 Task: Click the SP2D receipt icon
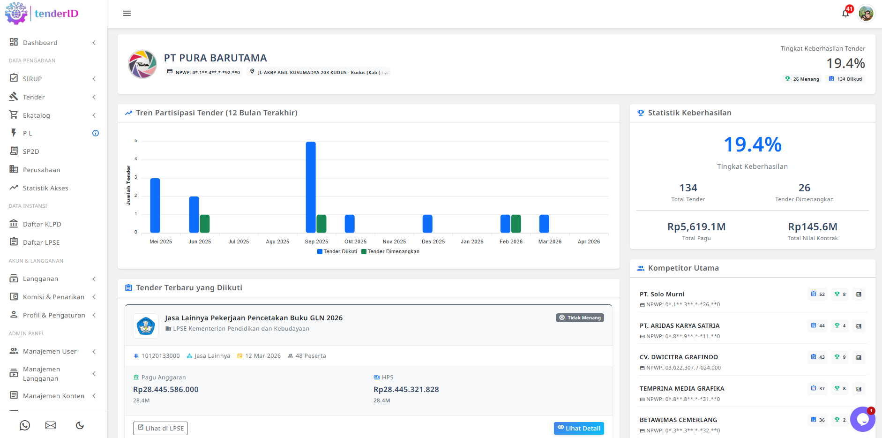tap(14, 151)
